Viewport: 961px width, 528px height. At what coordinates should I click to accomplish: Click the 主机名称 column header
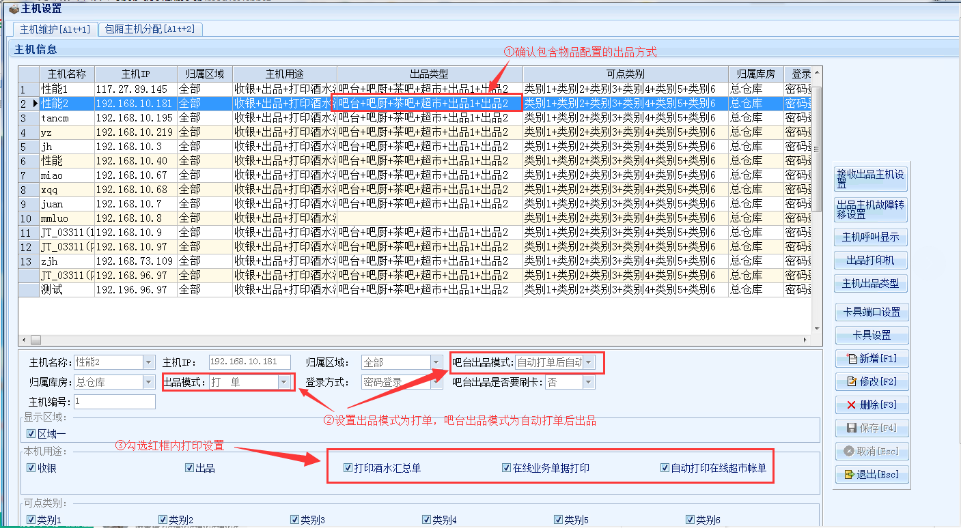coord(67,74)
